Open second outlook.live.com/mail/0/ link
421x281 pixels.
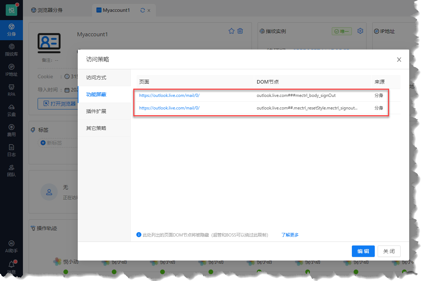[169, 108]
